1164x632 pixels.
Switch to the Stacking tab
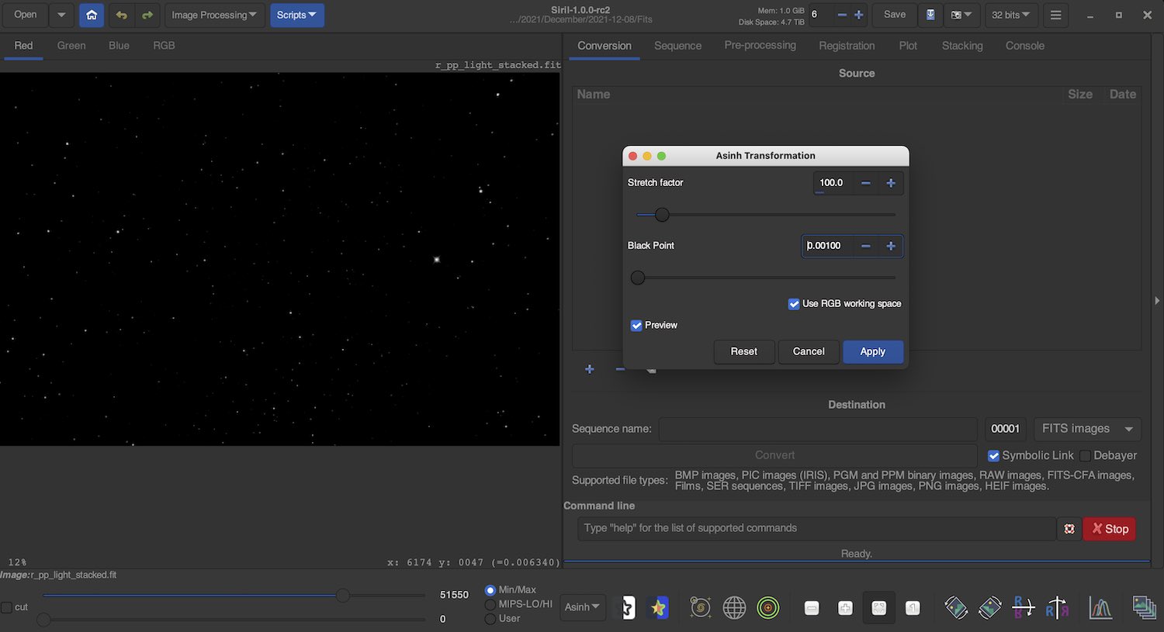(961, 46)
